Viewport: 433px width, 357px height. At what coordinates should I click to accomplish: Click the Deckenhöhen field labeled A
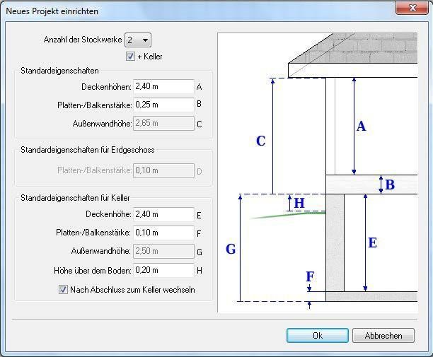[163, 87]
